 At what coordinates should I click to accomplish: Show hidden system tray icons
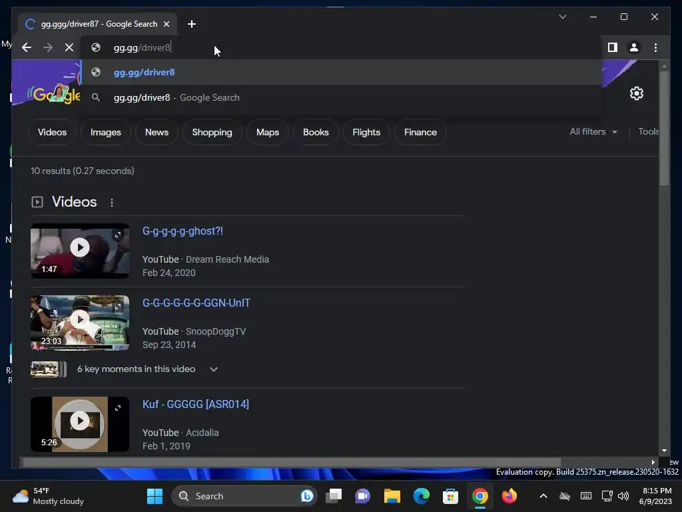[x=543, y=496]
